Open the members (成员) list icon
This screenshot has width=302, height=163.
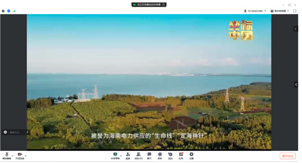click(x=138, y=156)
